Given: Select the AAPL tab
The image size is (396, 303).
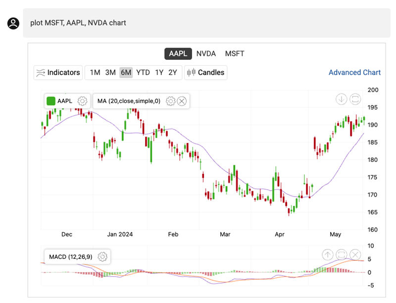Looking at the screenshot, I should click(x=178, y=53).
